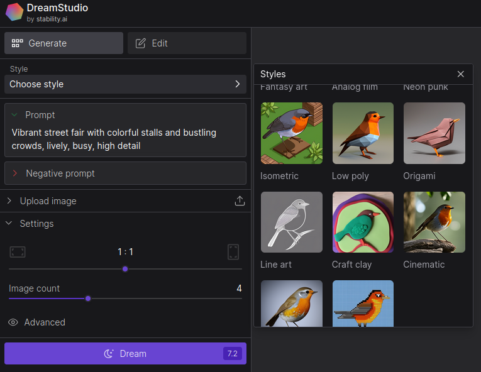This screenshot has width=481, height=372.
Task: Pick the Low poly style thumbnail
Action: [363, 133]
